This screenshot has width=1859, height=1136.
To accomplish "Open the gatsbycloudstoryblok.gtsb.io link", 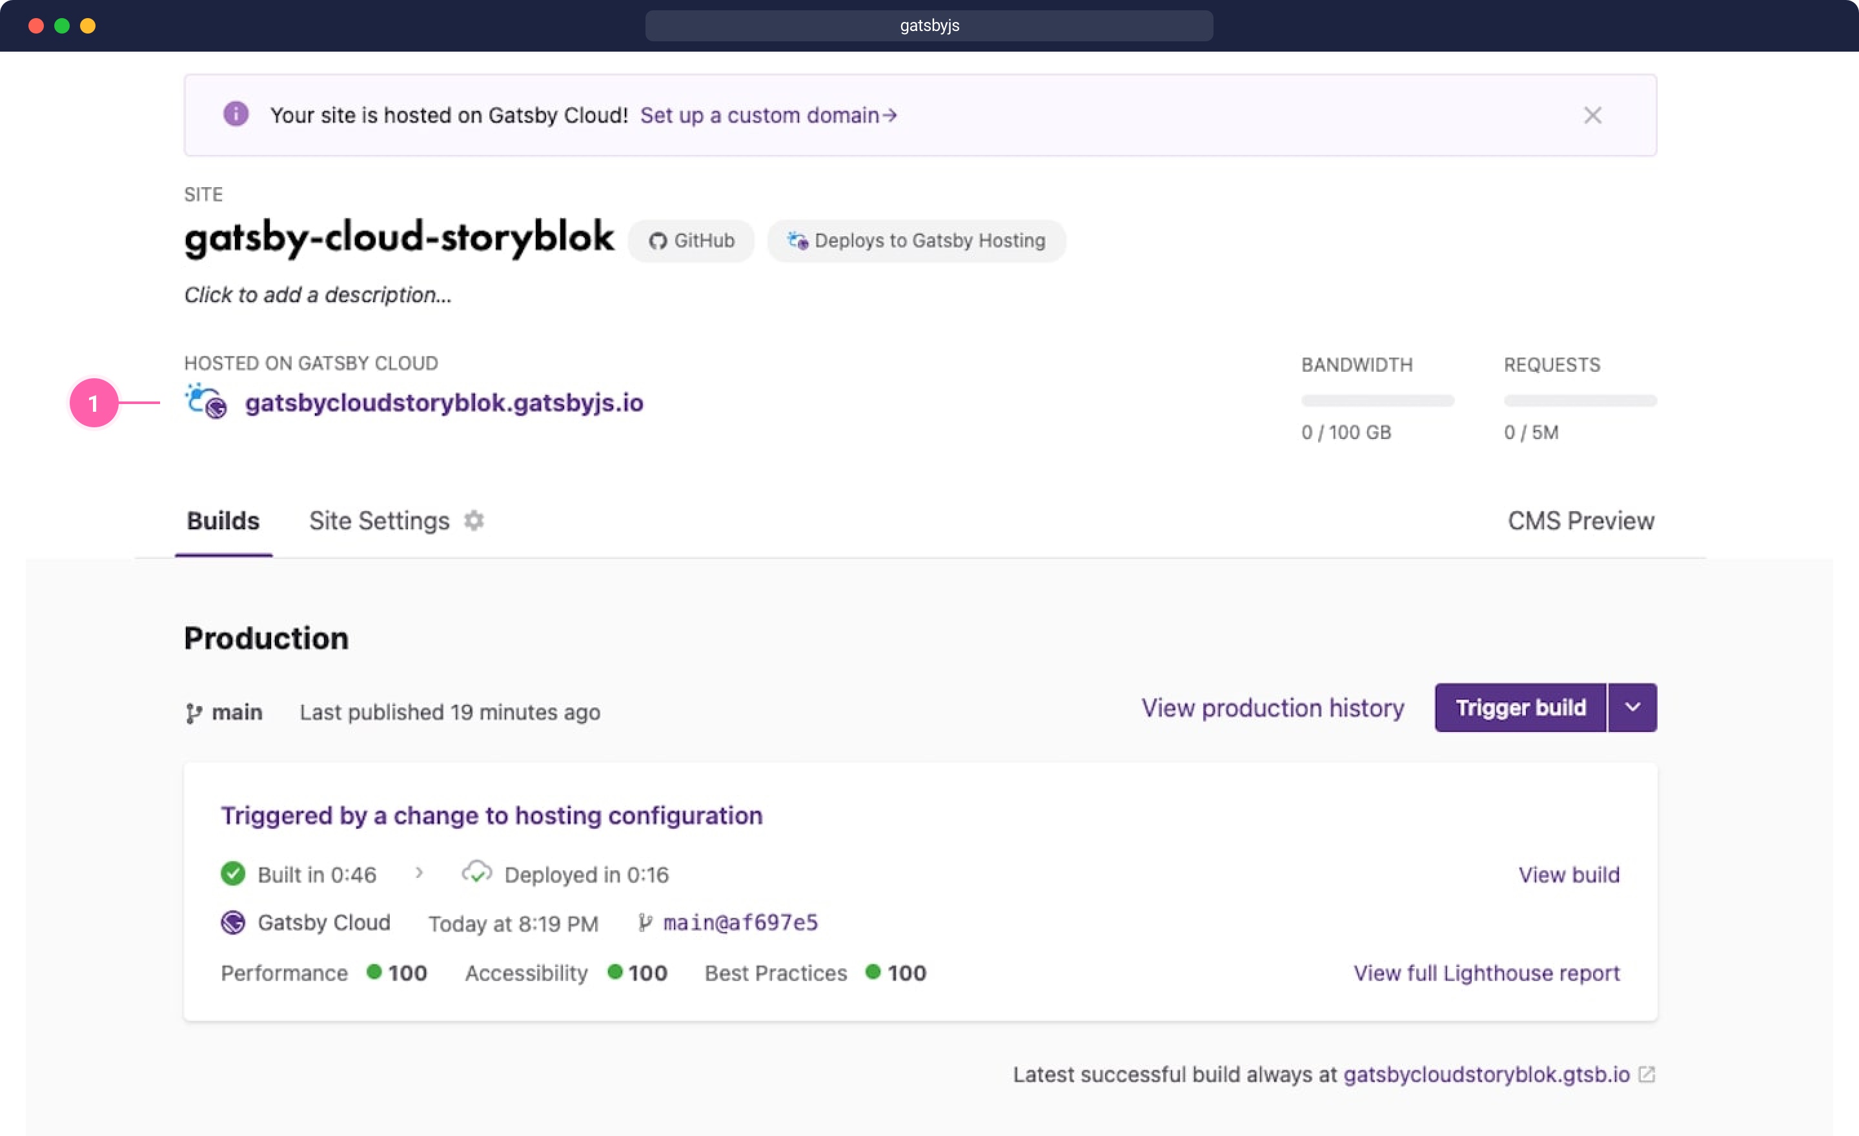I will [1487, 1074].
